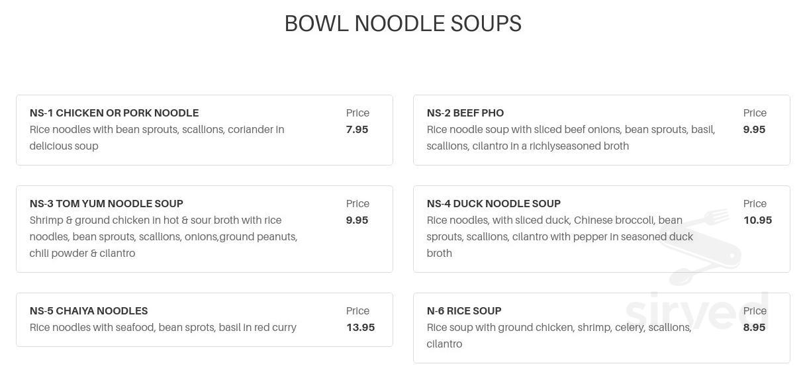Click the Bowl Noodle Soups heading
This screenshot has width=805, height=376.
coord(403,23)
